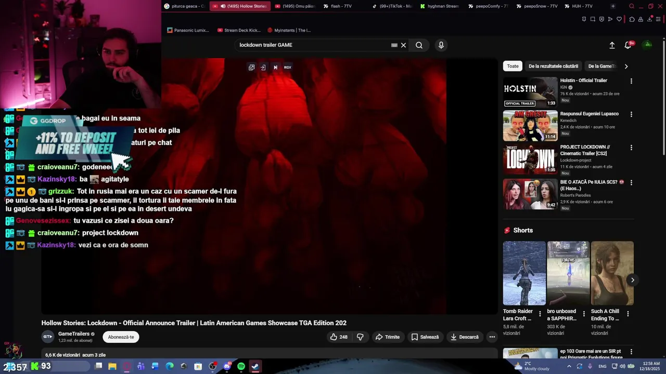
Task: Open options menu for Raspunsul Eugeniei Lupasco
Action: click(631, 114)
